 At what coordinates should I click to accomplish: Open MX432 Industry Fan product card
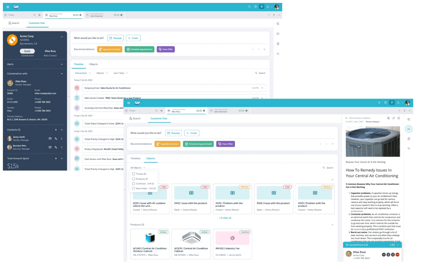click(x=232, y=244)
